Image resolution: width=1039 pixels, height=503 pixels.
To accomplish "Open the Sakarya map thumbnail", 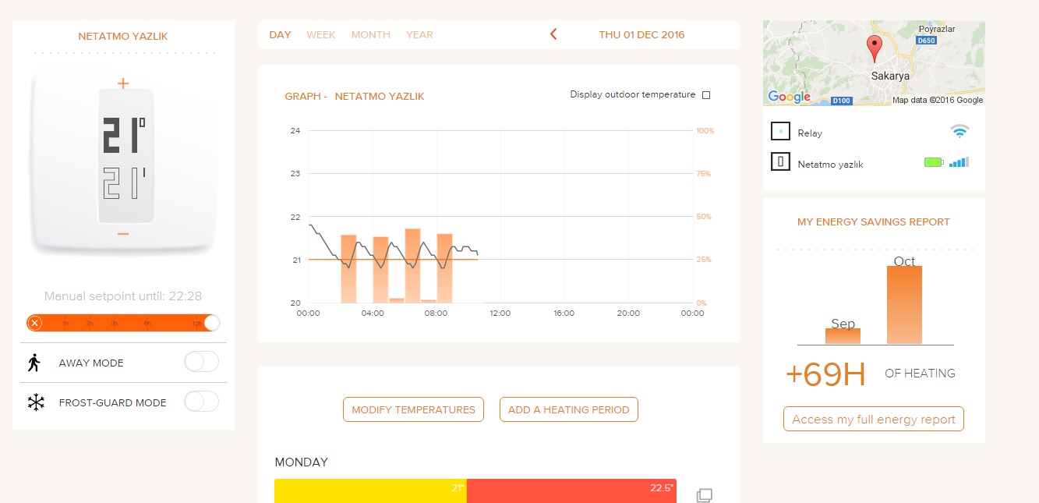I will [x=874, y=63].
